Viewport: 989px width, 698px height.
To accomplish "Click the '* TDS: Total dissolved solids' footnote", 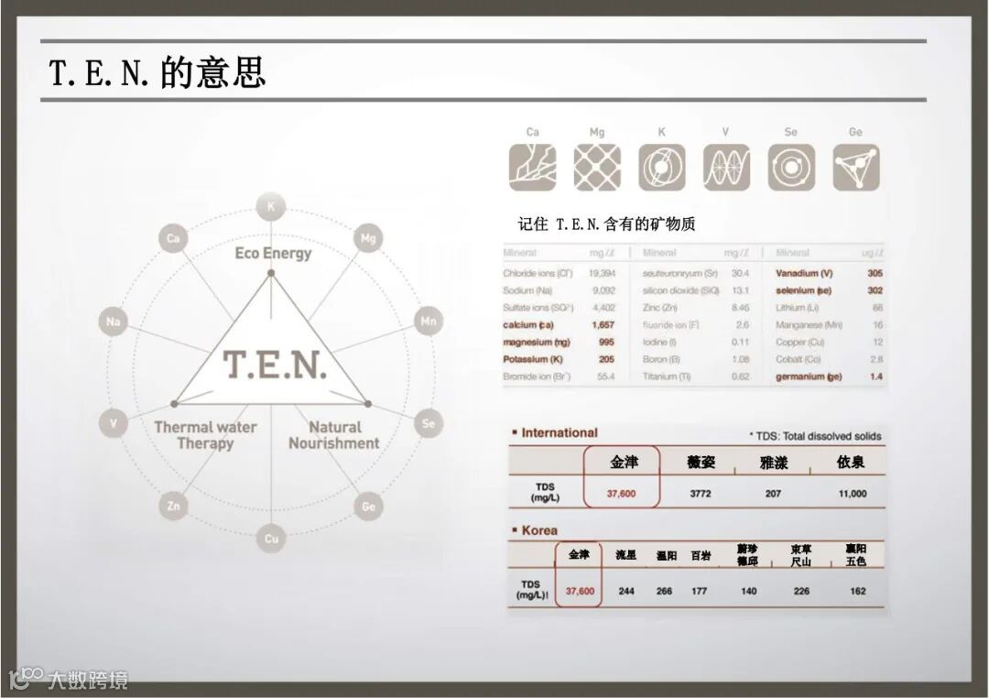I will click(815, 436).
